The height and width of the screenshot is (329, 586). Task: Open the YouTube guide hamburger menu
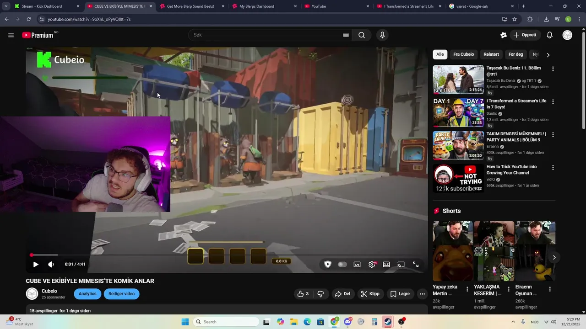tap(11, 35)
